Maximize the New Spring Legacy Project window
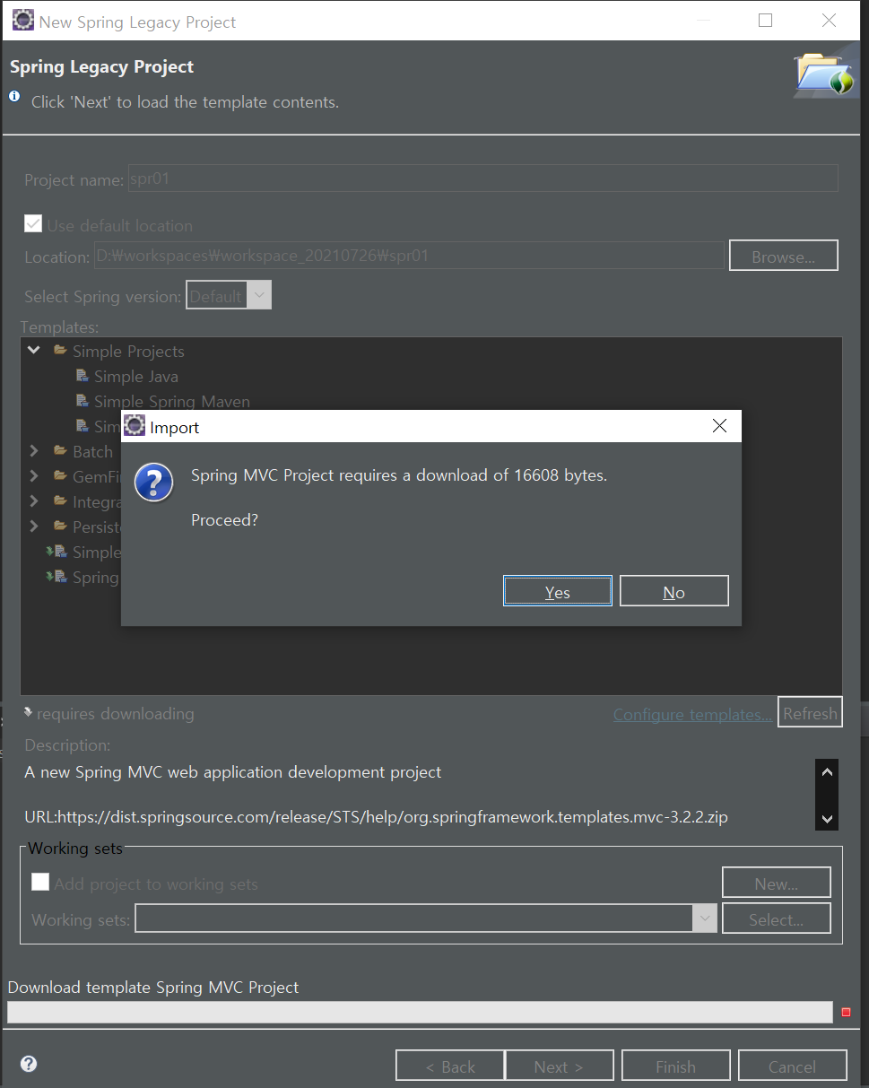Viewport: 869px width, 1088px height. (x=765, y=21)
